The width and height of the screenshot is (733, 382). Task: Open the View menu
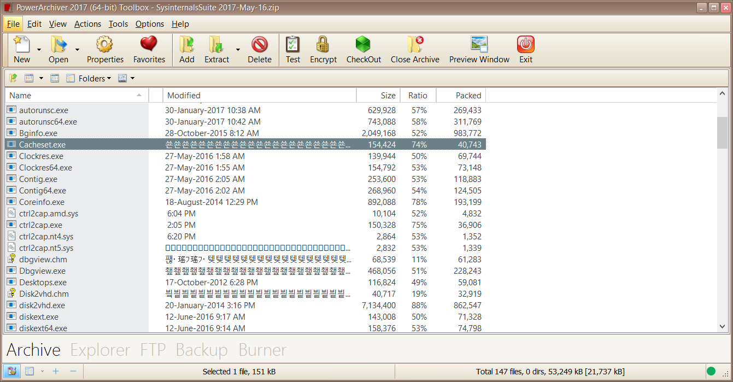(x=57, y=23)
